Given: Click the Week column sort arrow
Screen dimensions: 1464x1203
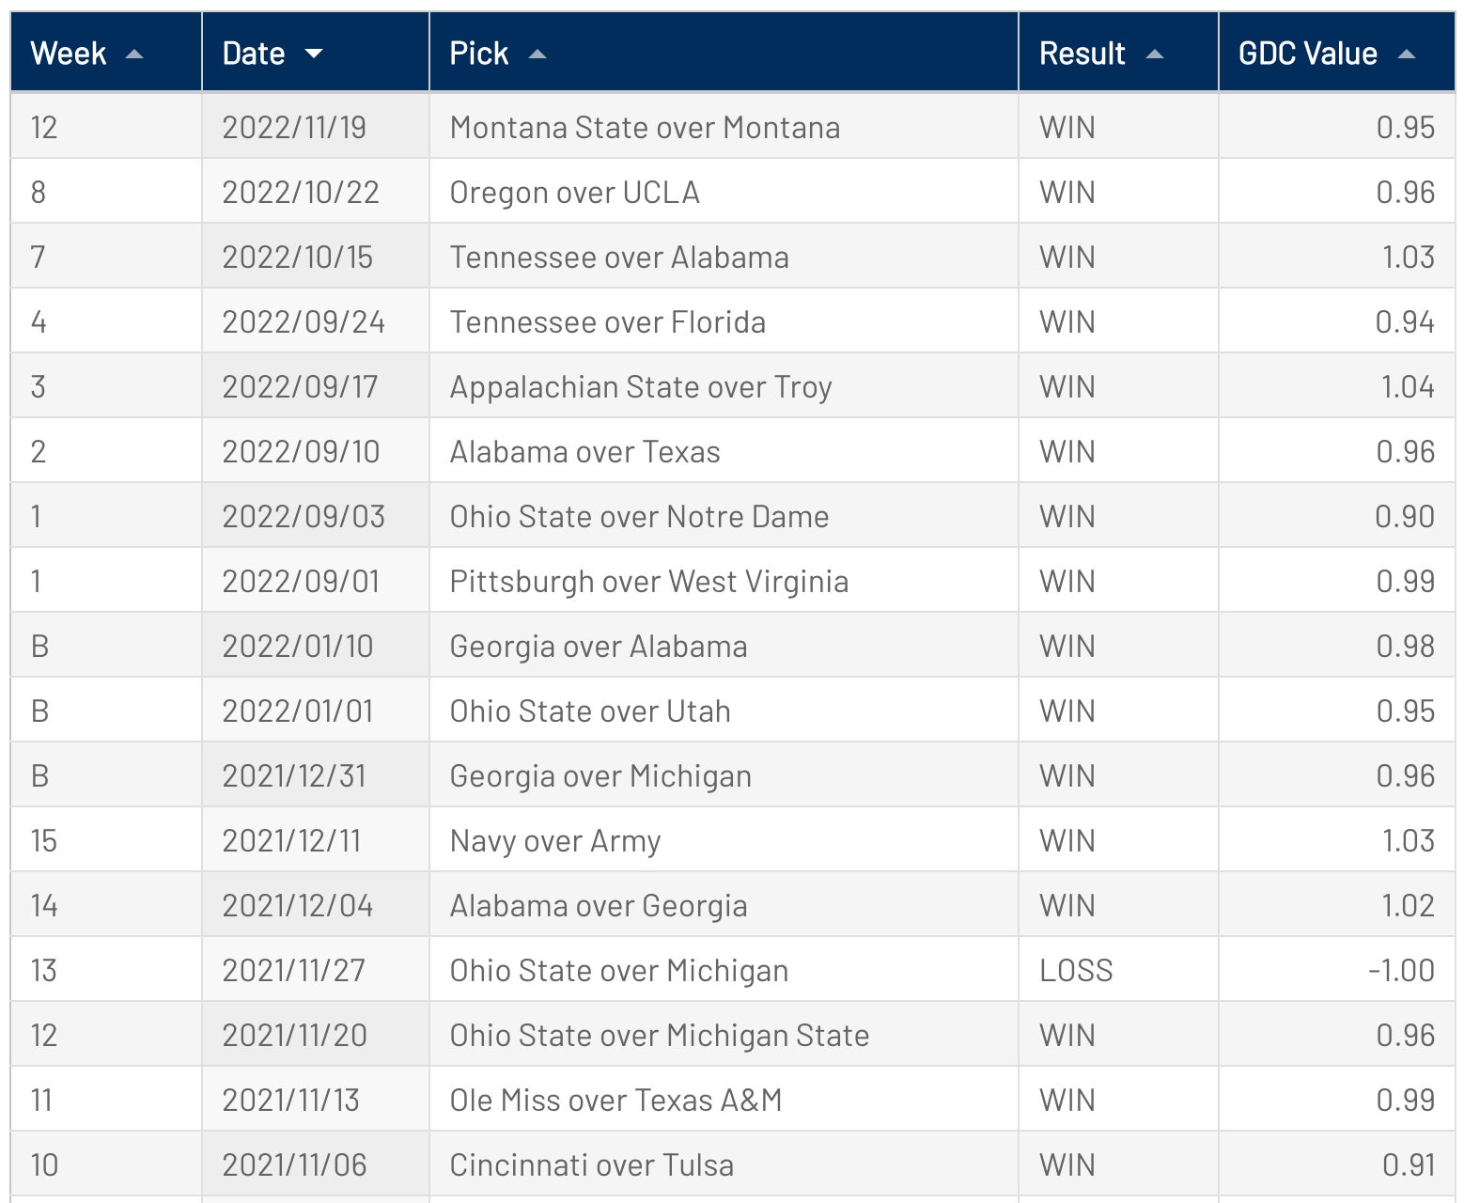Looking at the screenshot, I should (134, 55).
